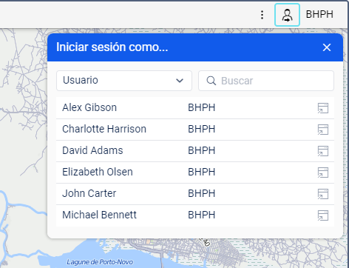Click the login-as user icon in top bar
349x268 pixels.
point(287,15)
